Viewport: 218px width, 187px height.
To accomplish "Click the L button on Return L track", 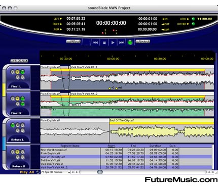I will (x=22, y=125).
